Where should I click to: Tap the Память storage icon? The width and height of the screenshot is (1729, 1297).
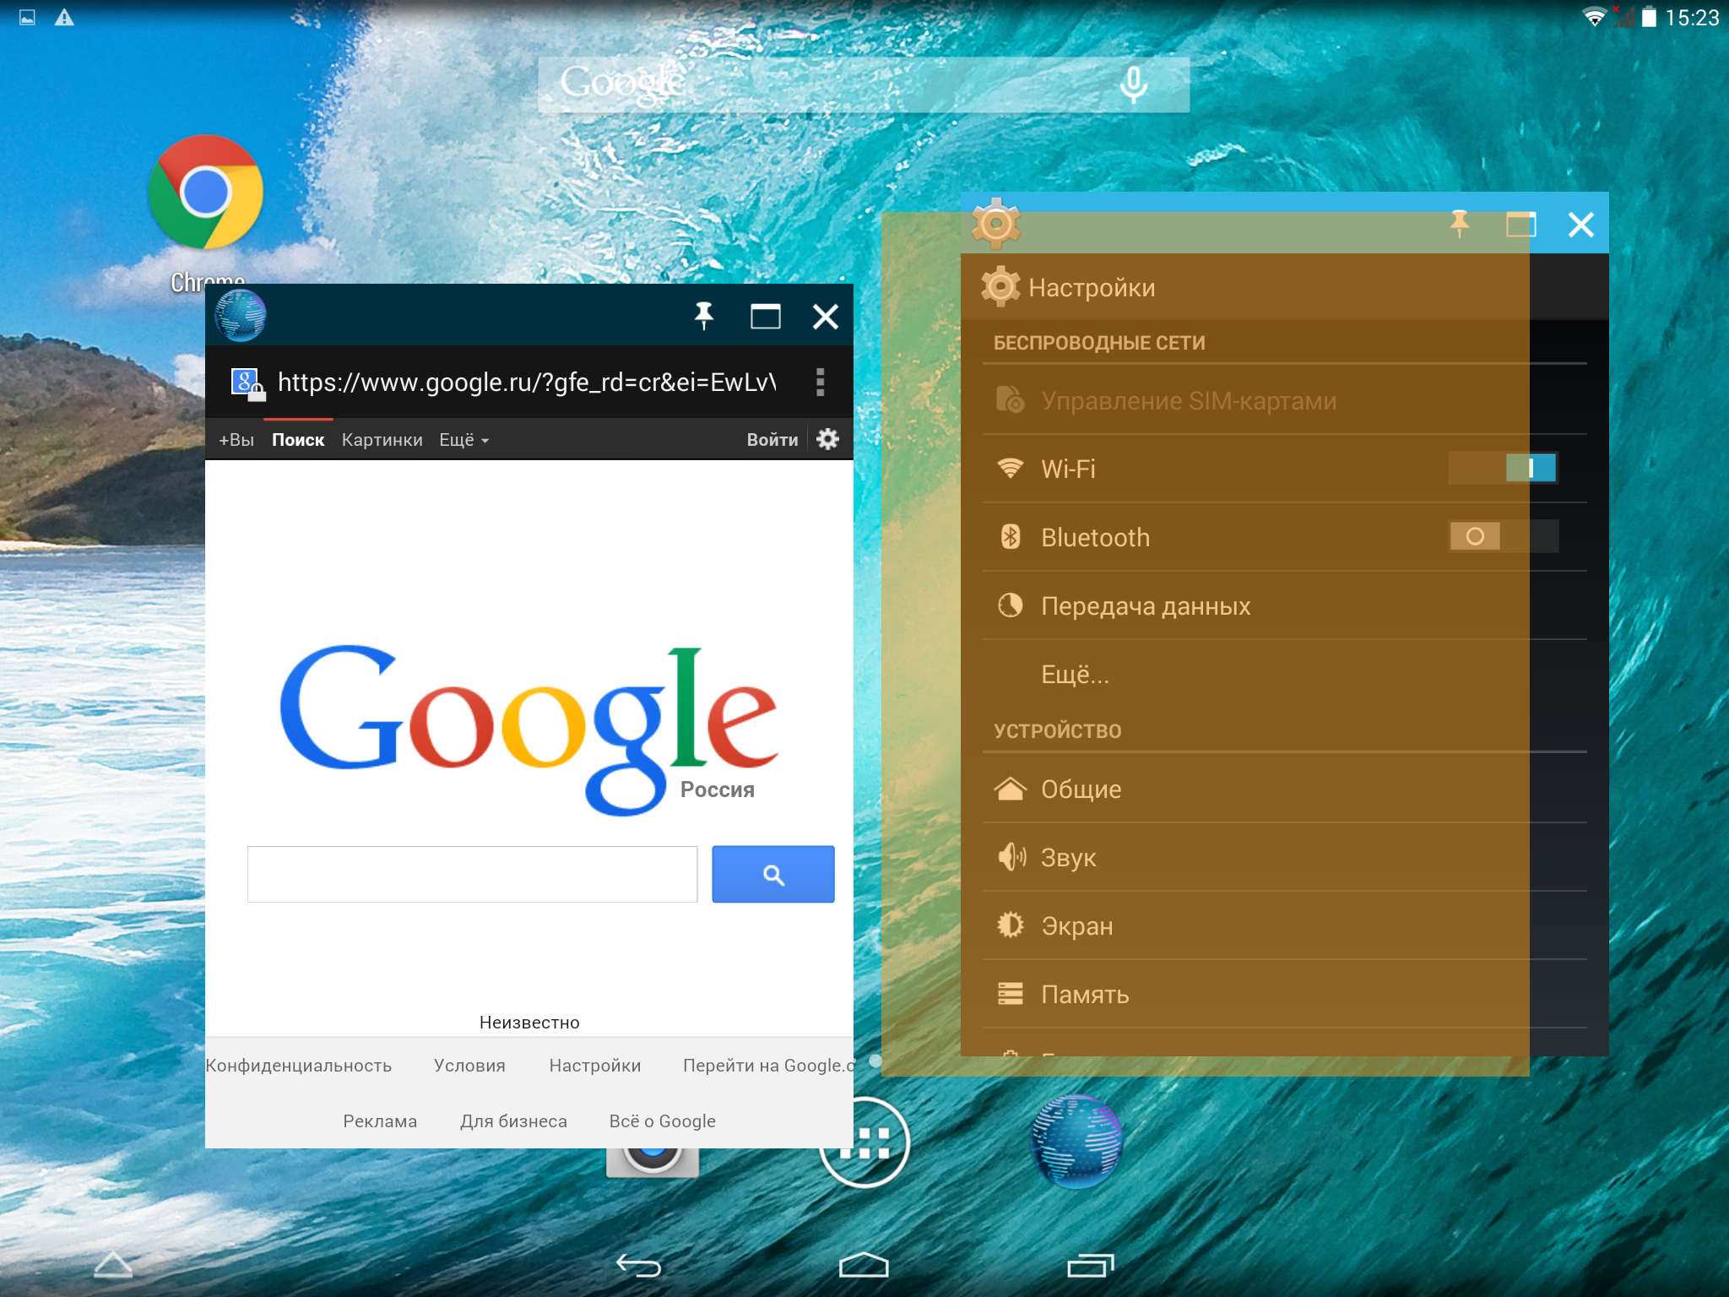click(x=1010, y=994)
